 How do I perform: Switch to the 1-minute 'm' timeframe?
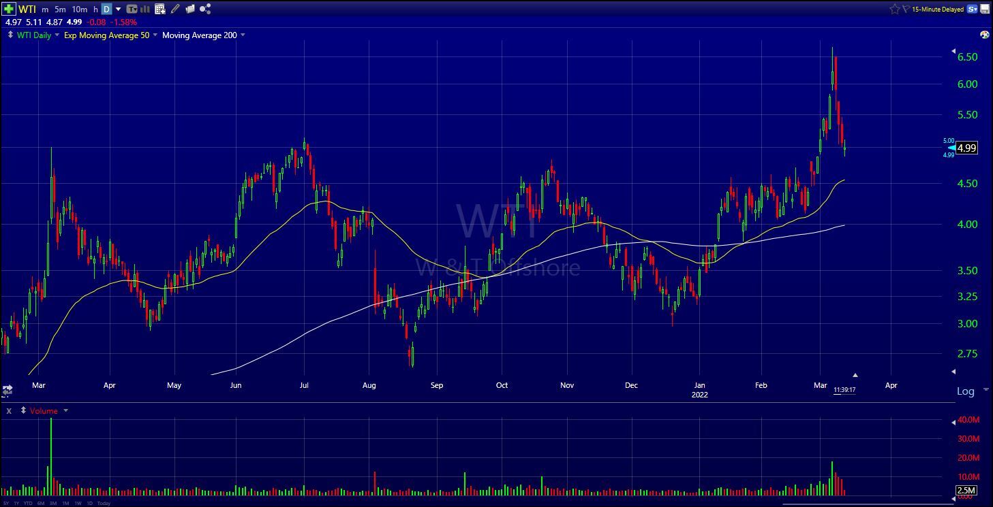(45, 10)
